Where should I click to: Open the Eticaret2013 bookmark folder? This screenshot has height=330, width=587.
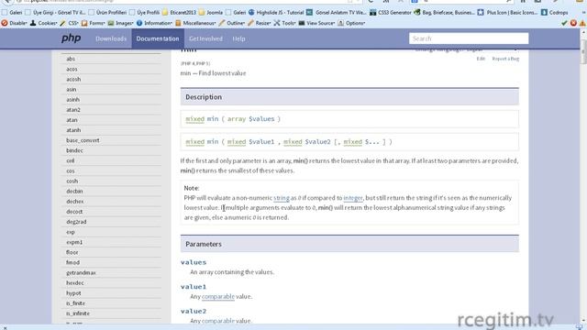point(180,12)
